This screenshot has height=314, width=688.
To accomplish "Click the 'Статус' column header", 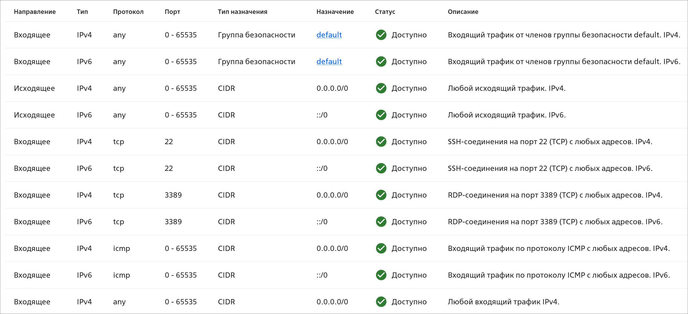I will tap(385, 12).
